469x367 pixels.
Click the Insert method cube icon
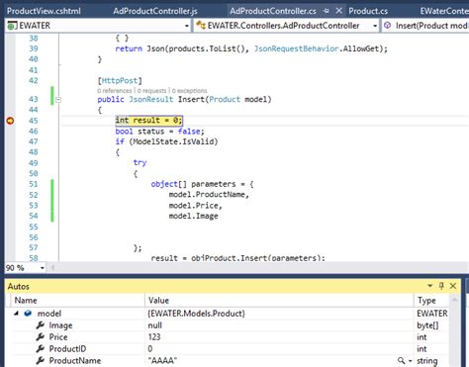pos(388,26)
